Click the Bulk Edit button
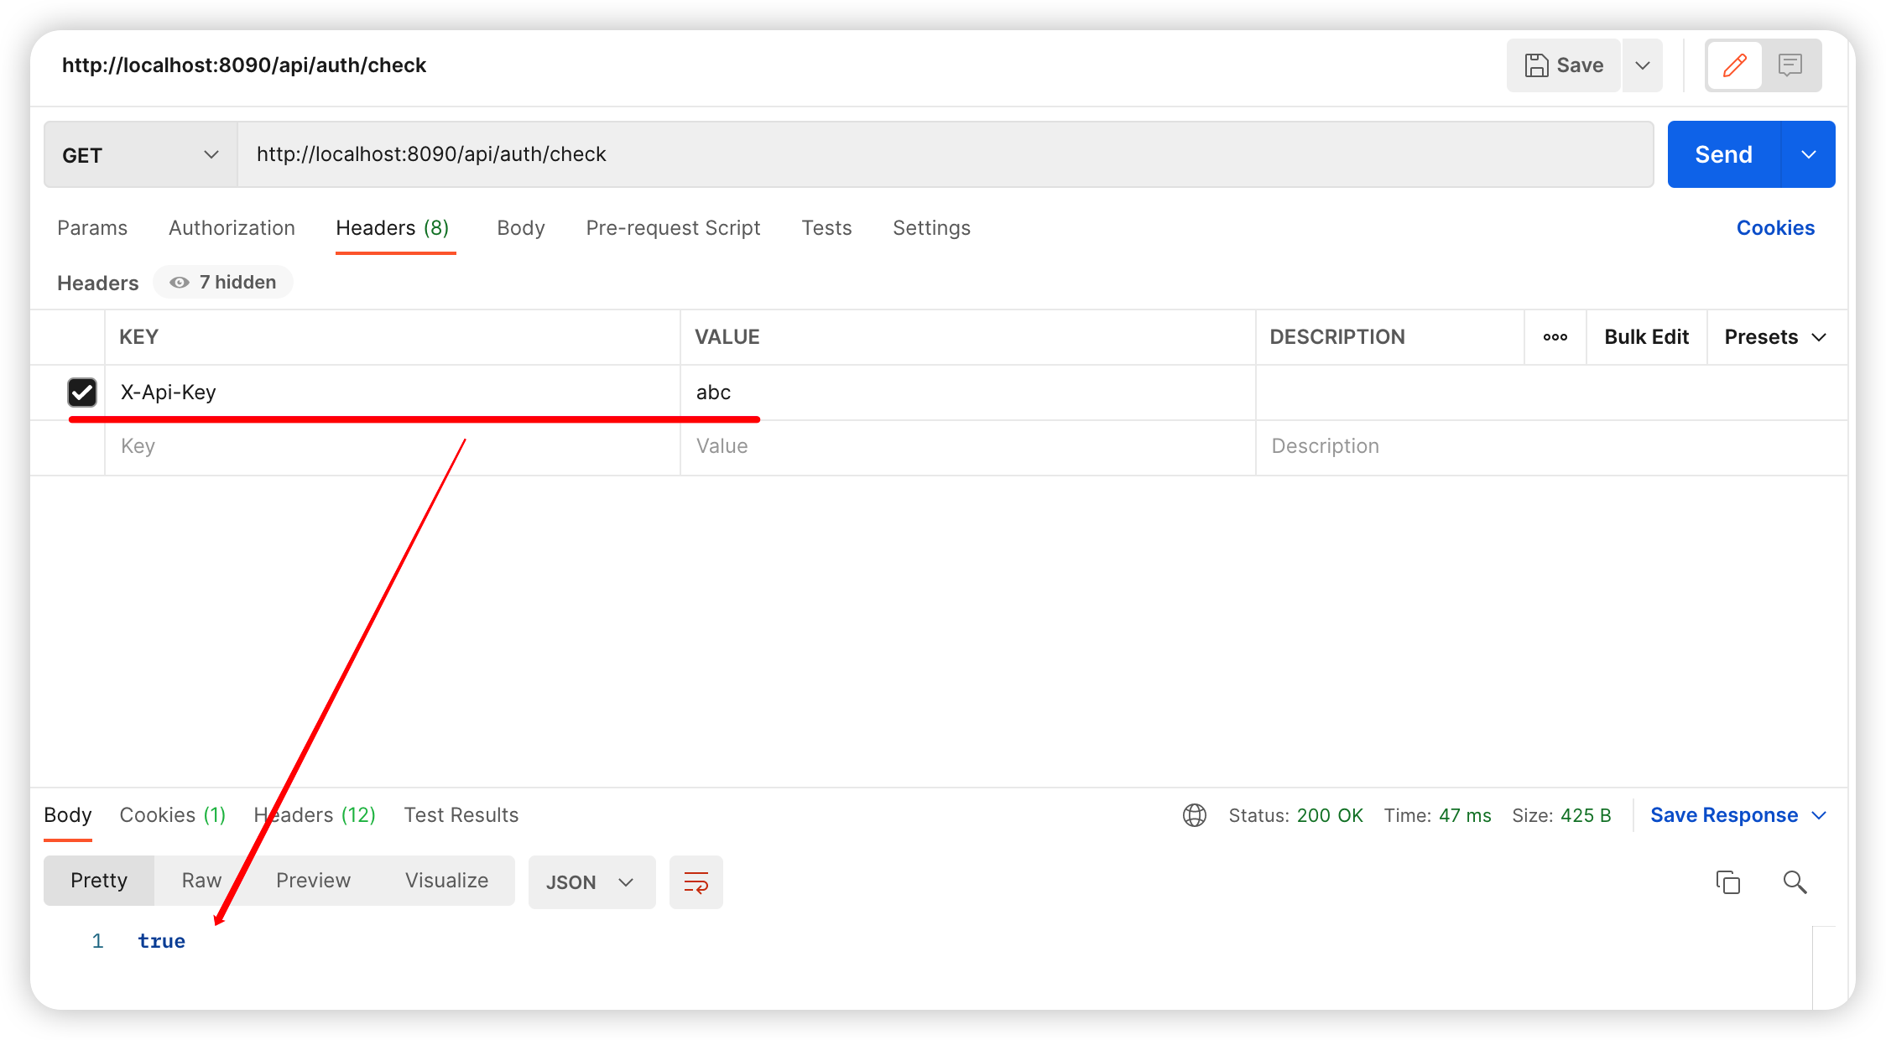Image resolution: width=1886 pixels, height=1040 pixels. coord(1646,337)
